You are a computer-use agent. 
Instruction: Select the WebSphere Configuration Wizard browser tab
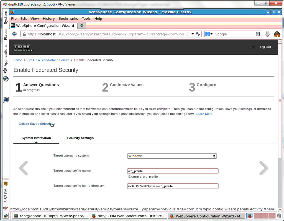pos(44,26)
